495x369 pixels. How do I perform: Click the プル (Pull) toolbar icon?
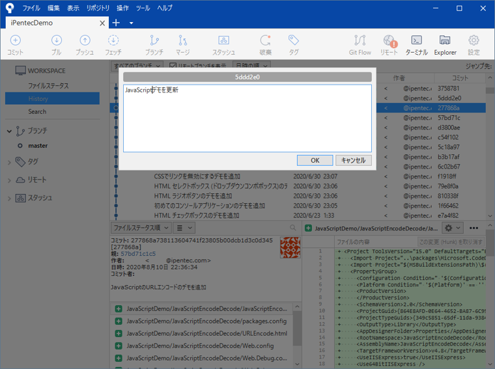pos(57,45)
